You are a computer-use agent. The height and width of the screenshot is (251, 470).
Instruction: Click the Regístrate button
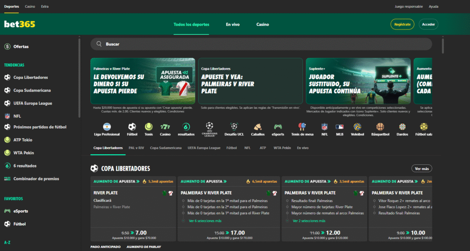pos(402,24)
